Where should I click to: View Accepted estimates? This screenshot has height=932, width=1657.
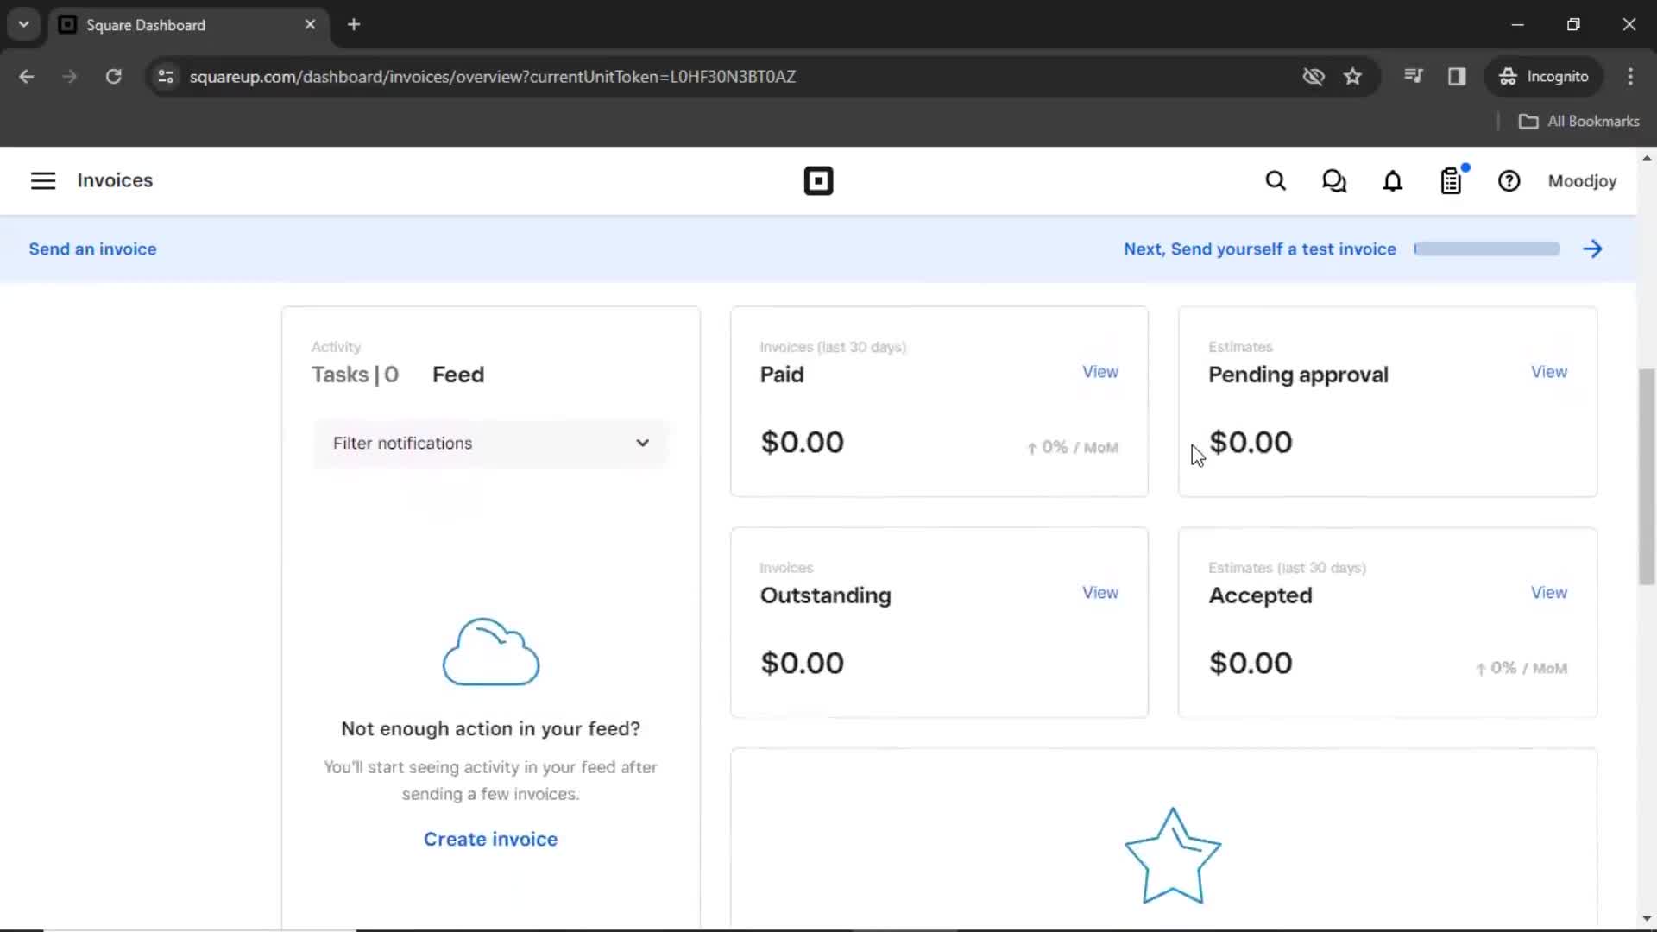[1549, 592]
